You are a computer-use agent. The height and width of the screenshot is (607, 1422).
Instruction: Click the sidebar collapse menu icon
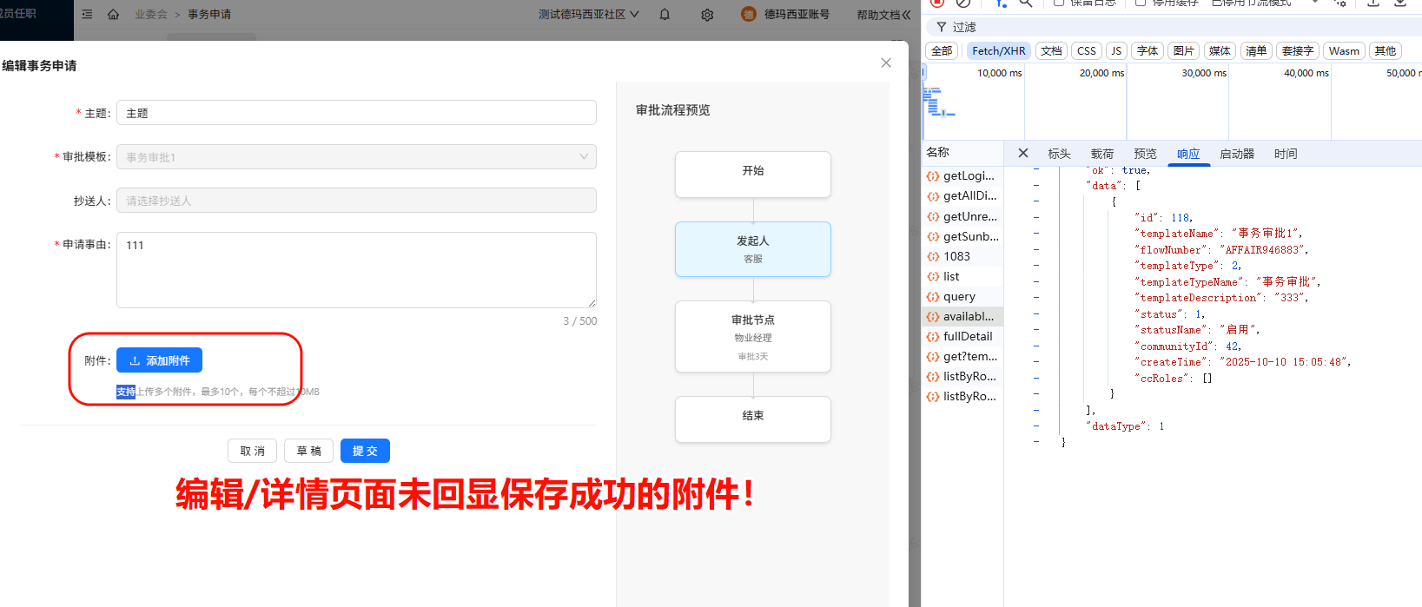(87, 15)
